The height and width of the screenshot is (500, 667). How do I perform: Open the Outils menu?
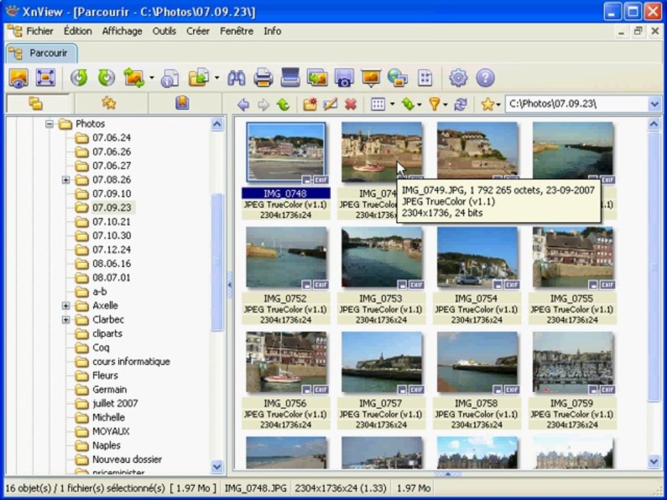click(x=164, y=31)
